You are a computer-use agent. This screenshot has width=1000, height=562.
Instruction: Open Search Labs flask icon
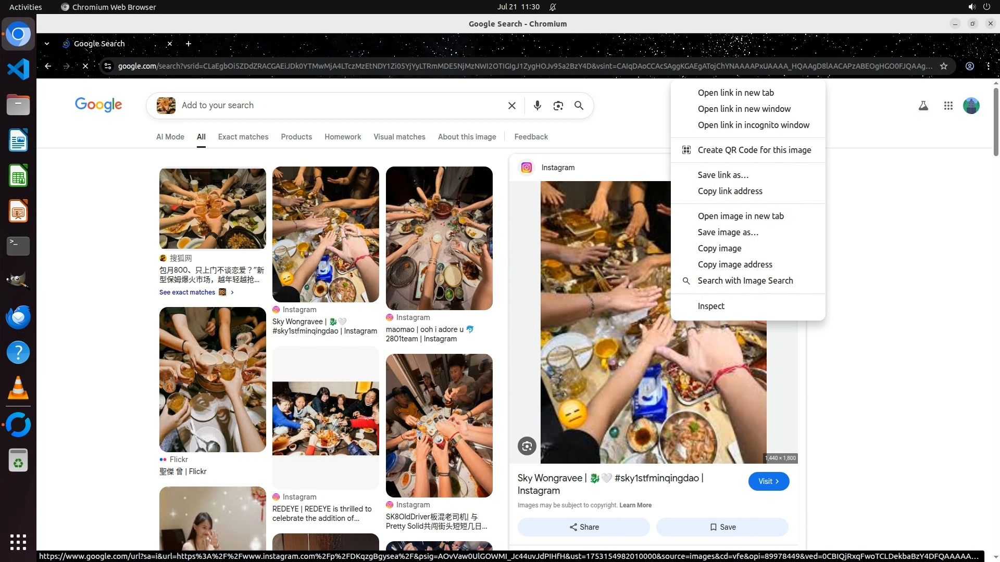(x=923, y=106)
